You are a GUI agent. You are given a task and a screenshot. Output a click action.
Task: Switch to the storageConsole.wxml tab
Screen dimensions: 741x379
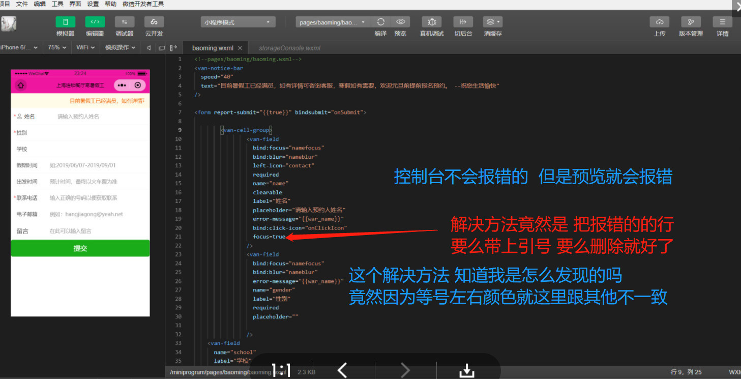point(289,48)
